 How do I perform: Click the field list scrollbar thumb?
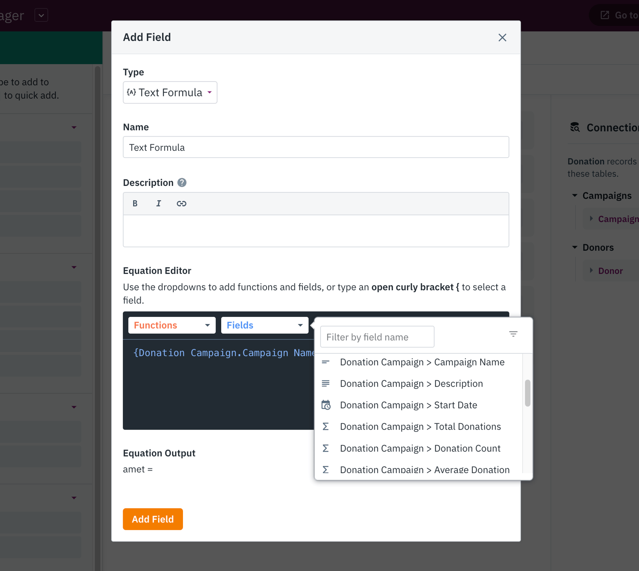(527, 393)
